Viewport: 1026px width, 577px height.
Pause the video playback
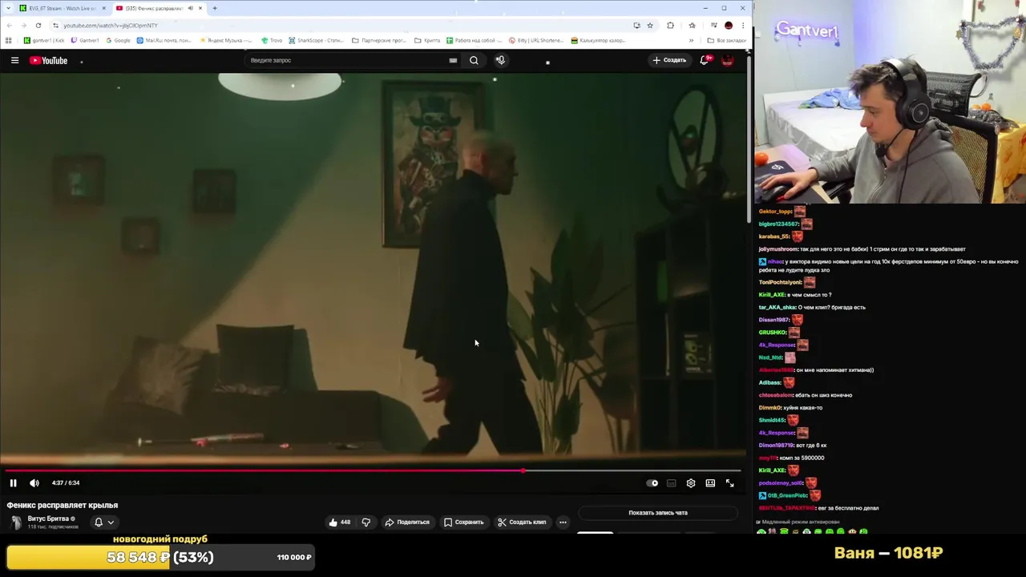click(x=13, y=482)
